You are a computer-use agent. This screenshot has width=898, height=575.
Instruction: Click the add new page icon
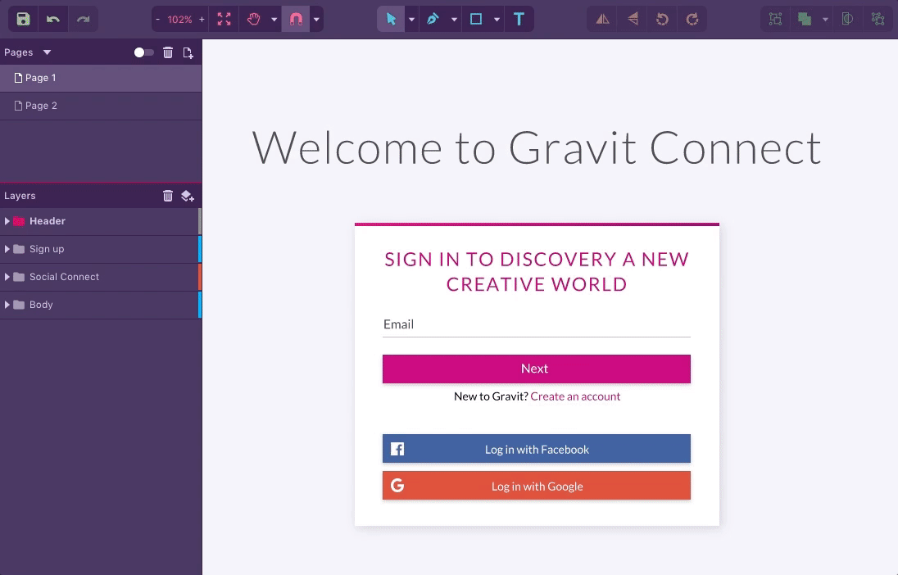(188, 52)
